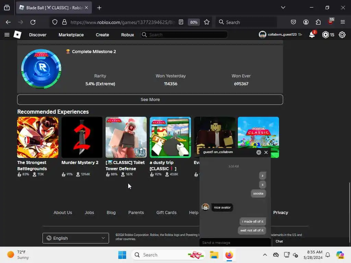Open the weather widget showing 72°F

click(x=18, y=255)
